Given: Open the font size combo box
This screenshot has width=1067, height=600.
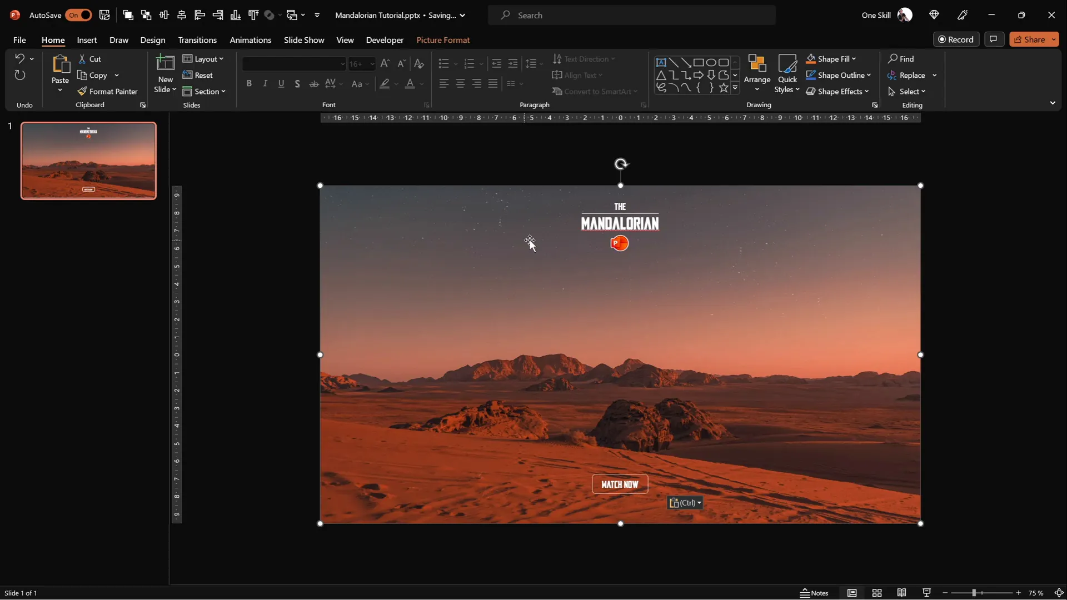Looking at the screenshot, I should click(x=362, y=64).
